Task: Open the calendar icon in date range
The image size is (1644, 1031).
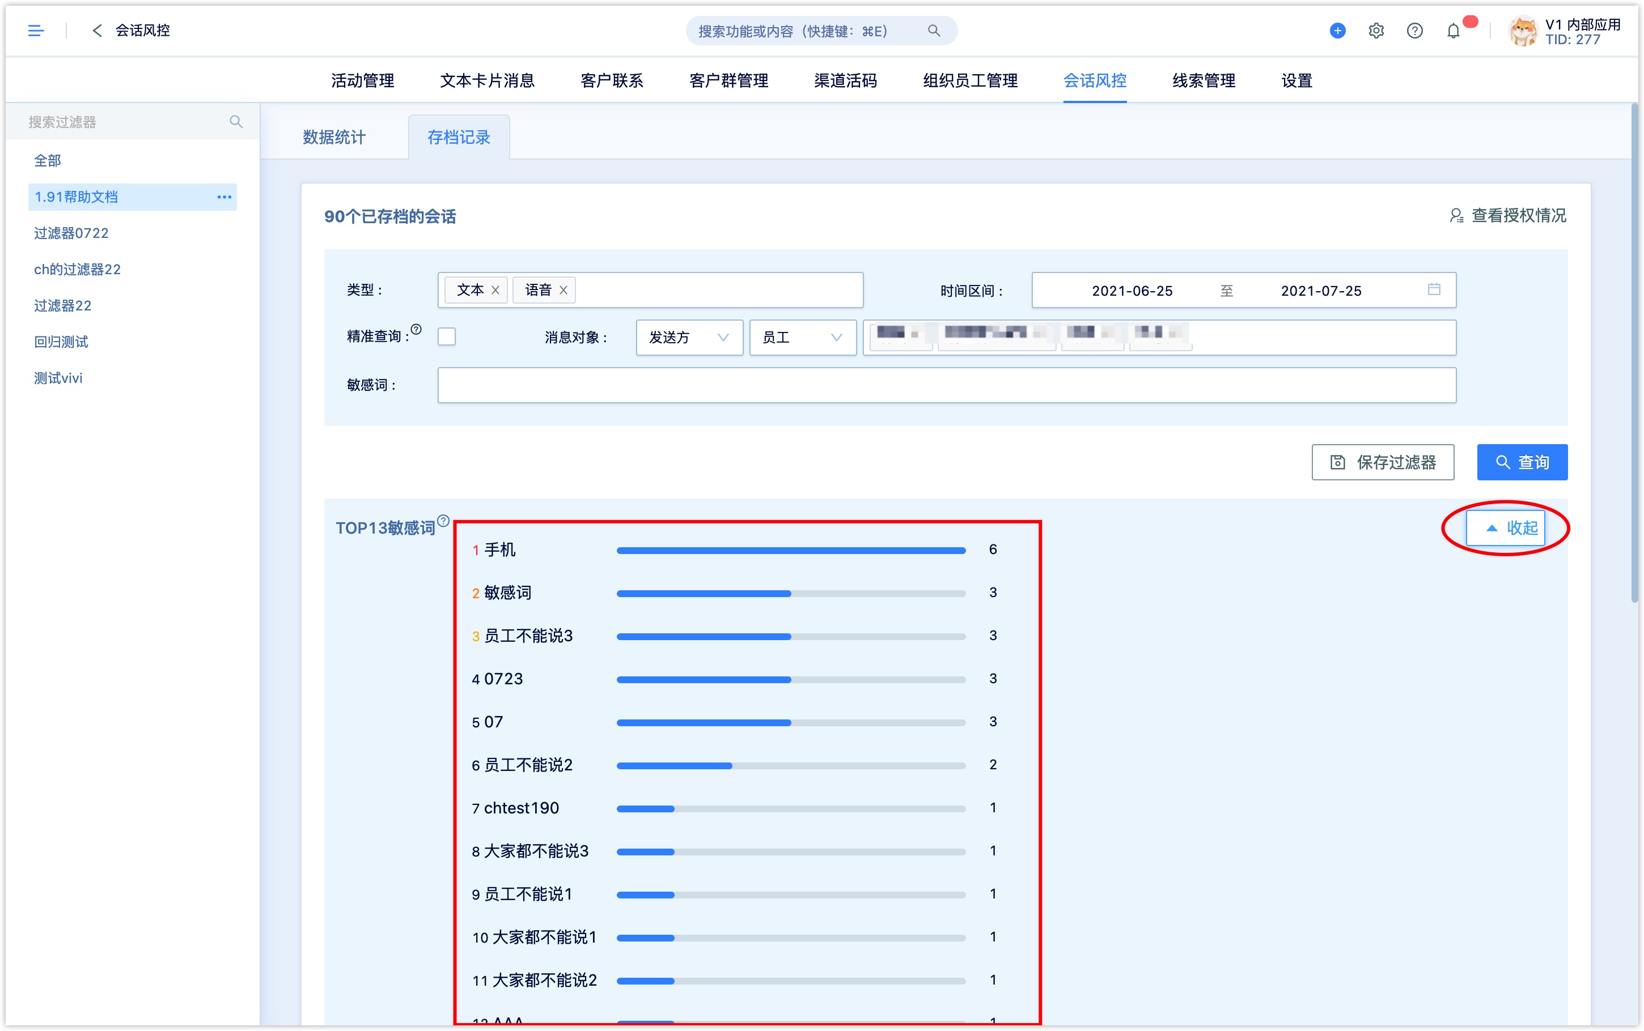Action: pyautogui.click(x=1434, y=290)
